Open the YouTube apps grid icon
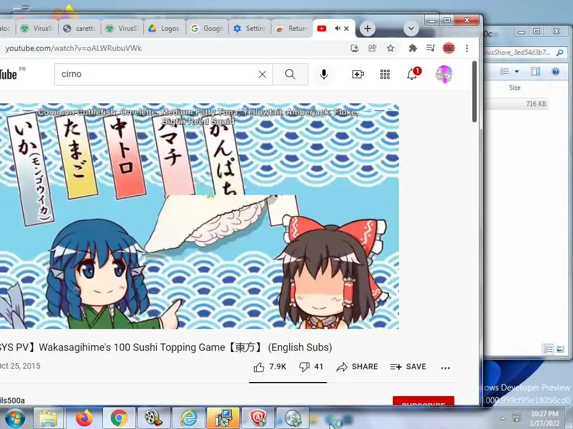This screenshot has width=573, height=429. click(385, 74)
